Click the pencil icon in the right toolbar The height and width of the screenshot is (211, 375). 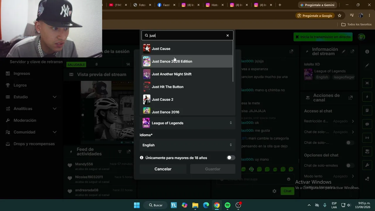tap(367, 65)
